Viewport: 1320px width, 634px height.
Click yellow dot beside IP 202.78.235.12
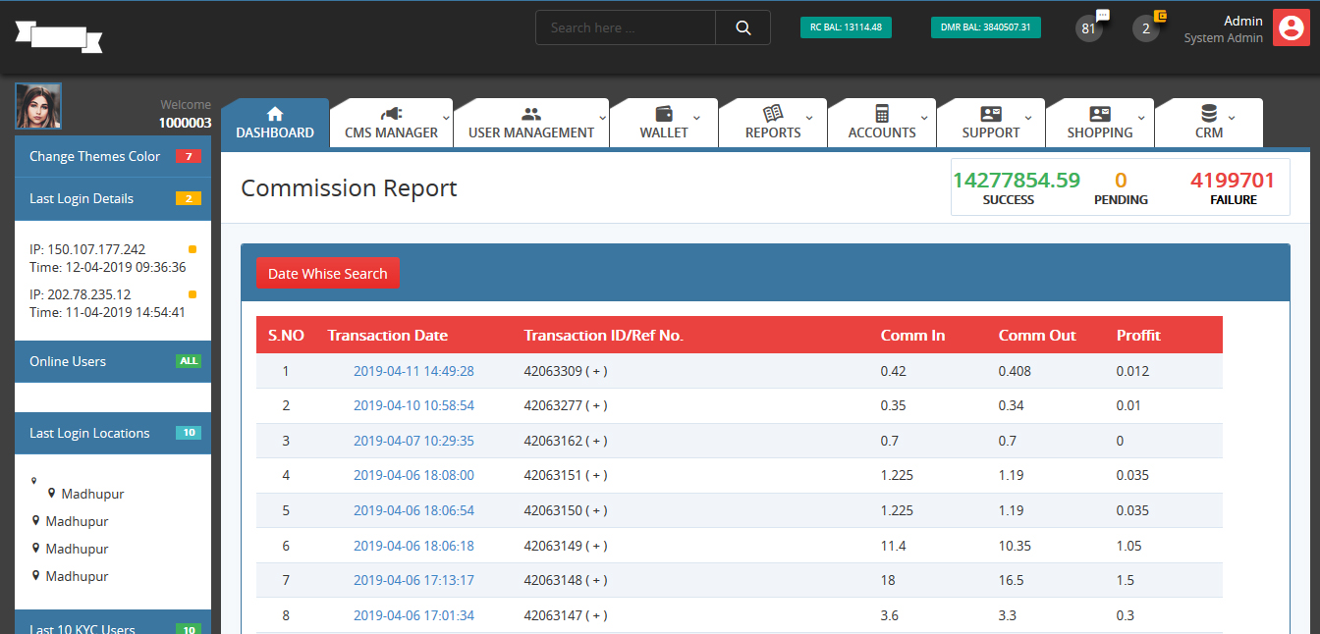tap(192, 294)
